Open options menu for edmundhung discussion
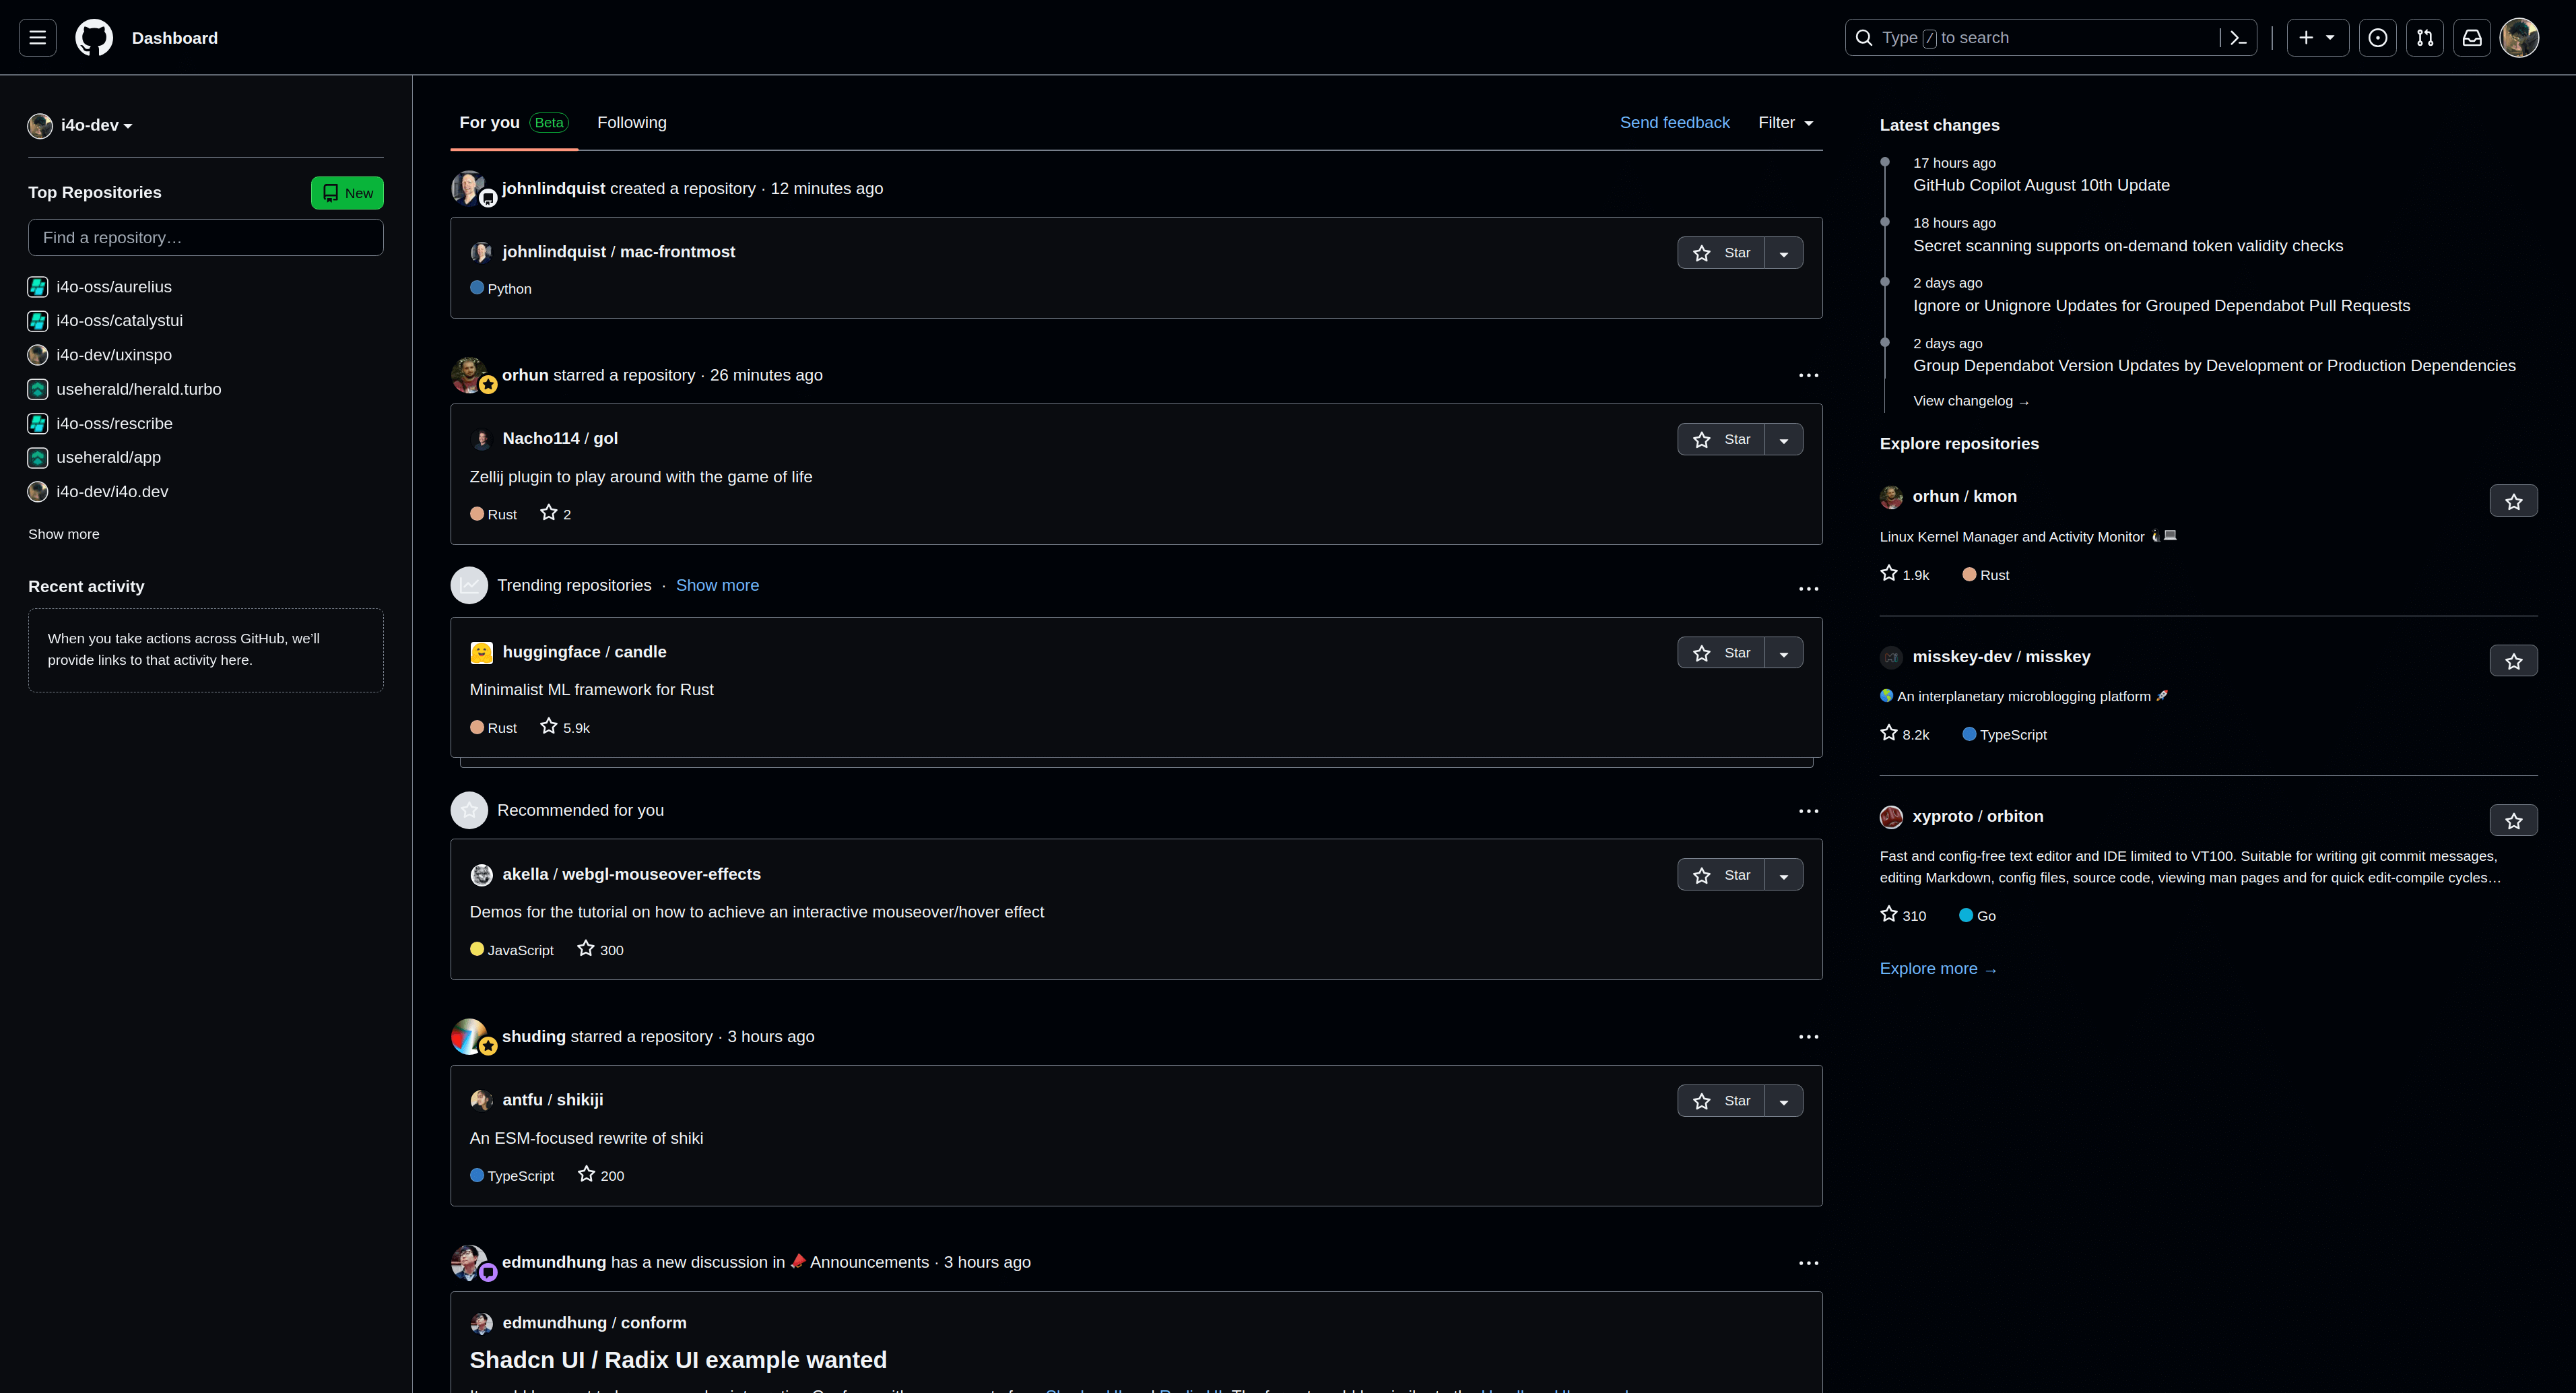Image resolution: width=2576 pixels, height=1393 pixels. click(x=1808, y=1263)
